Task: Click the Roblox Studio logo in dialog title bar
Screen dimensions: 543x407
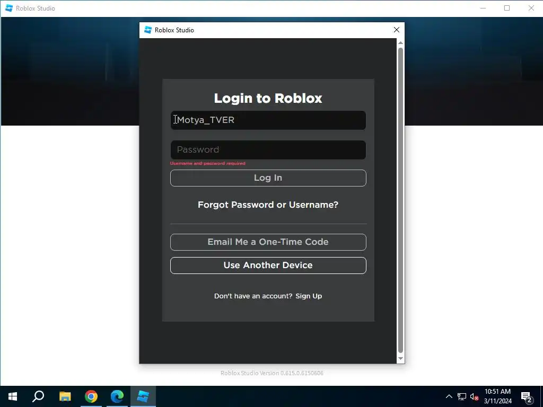Action: click(x=148, y=30)
